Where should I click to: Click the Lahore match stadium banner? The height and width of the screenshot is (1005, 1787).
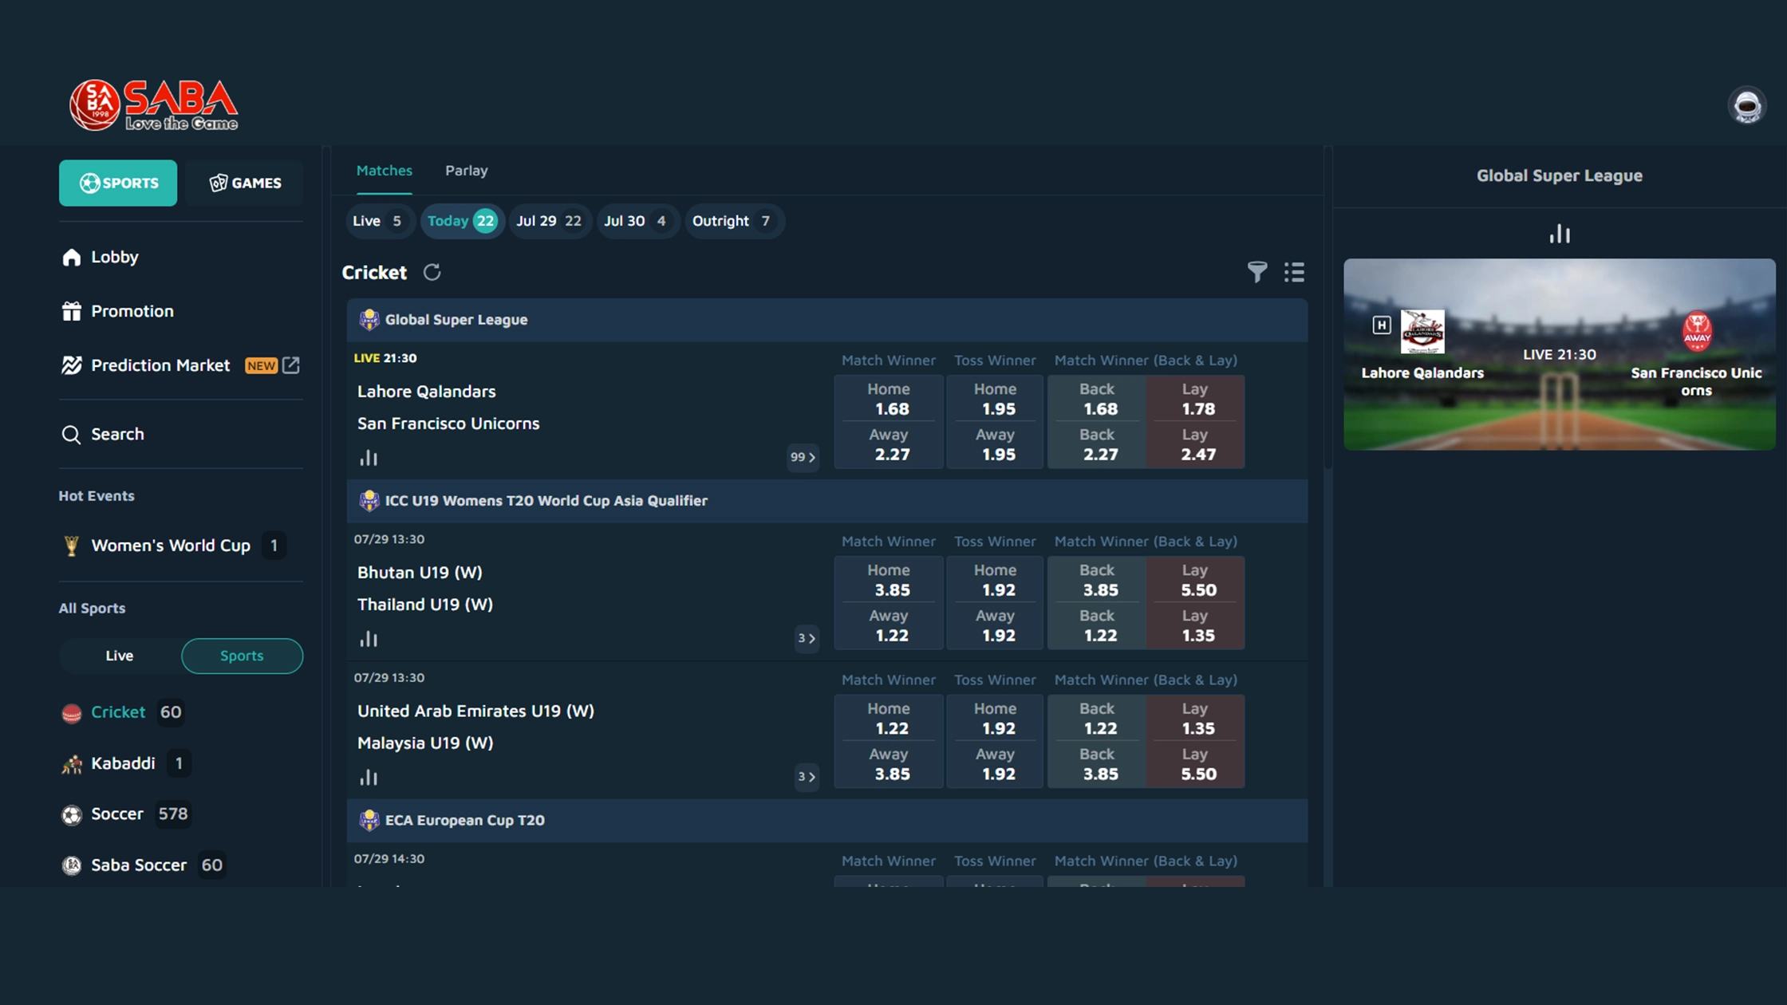1560,354
